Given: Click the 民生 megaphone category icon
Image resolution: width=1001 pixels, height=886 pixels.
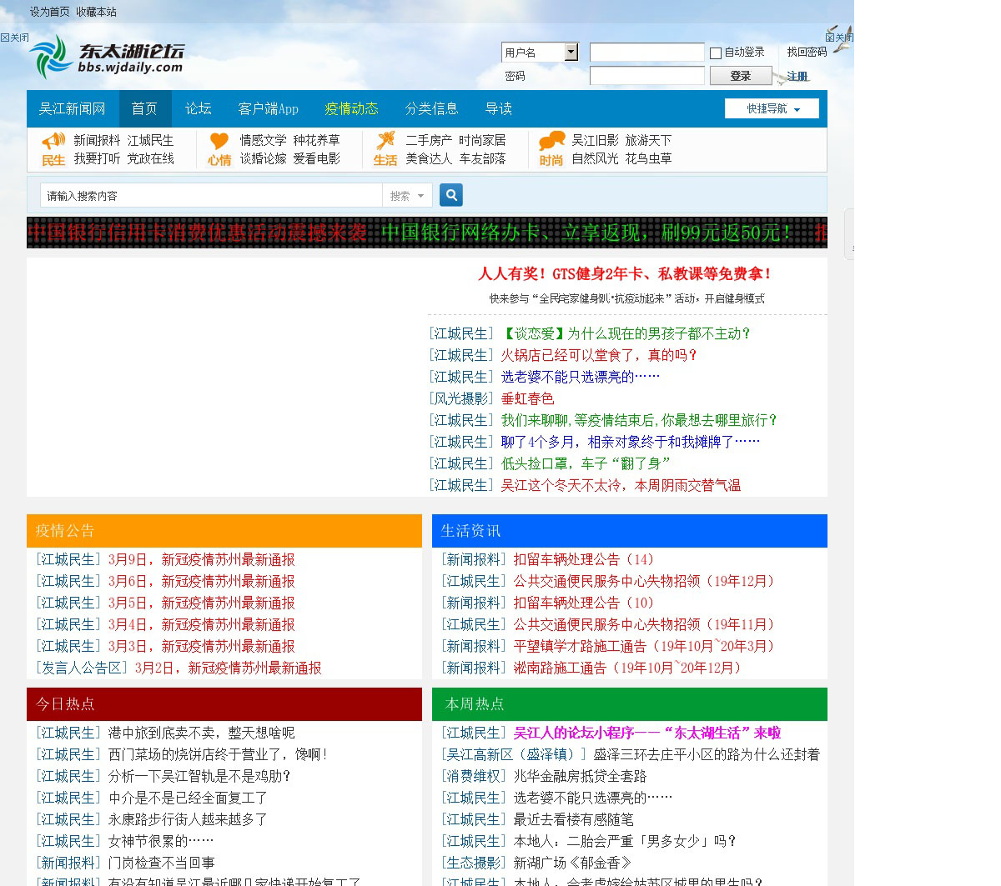Looking at the screenshot, I should coord(53,148).
